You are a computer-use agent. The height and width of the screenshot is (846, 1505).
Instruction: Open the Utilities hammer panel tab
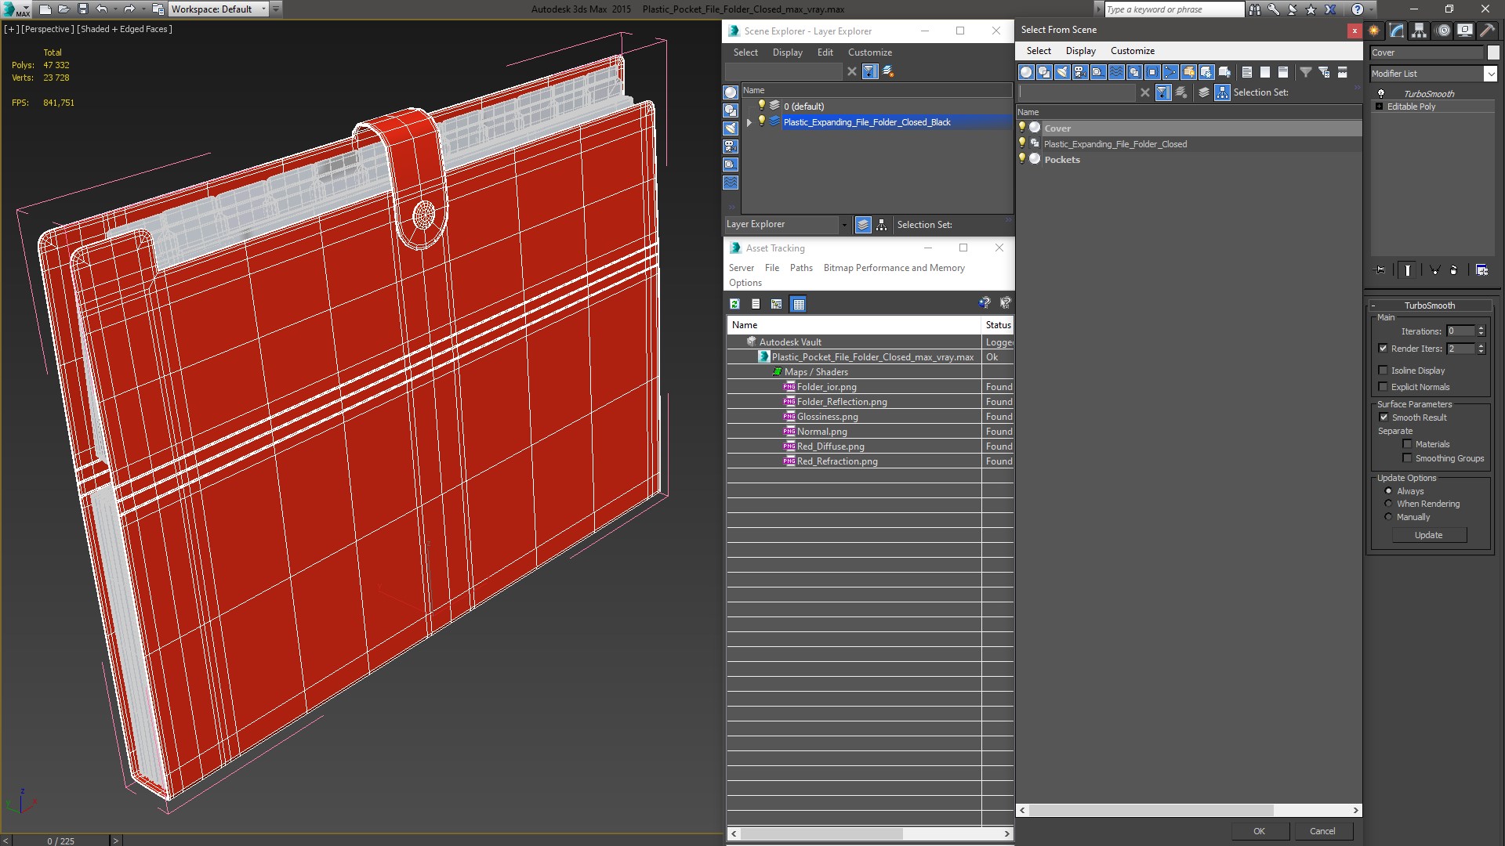coord(1487,31)
